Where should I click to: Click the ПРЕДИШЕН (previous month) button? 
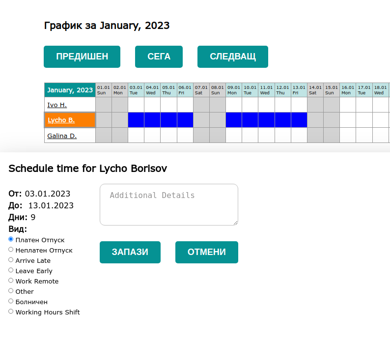tap(82, 57)
